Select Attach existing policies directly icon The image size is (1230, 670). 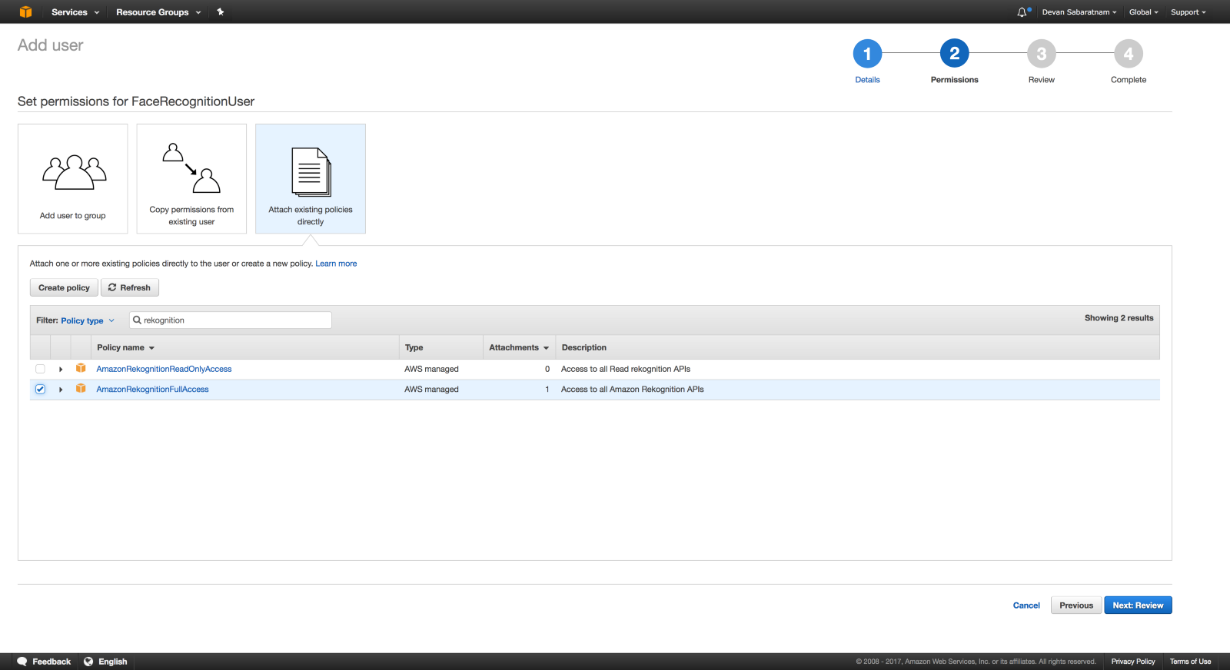(311, 172)
